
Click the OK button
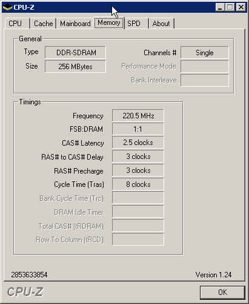click(x=222, y=292)
